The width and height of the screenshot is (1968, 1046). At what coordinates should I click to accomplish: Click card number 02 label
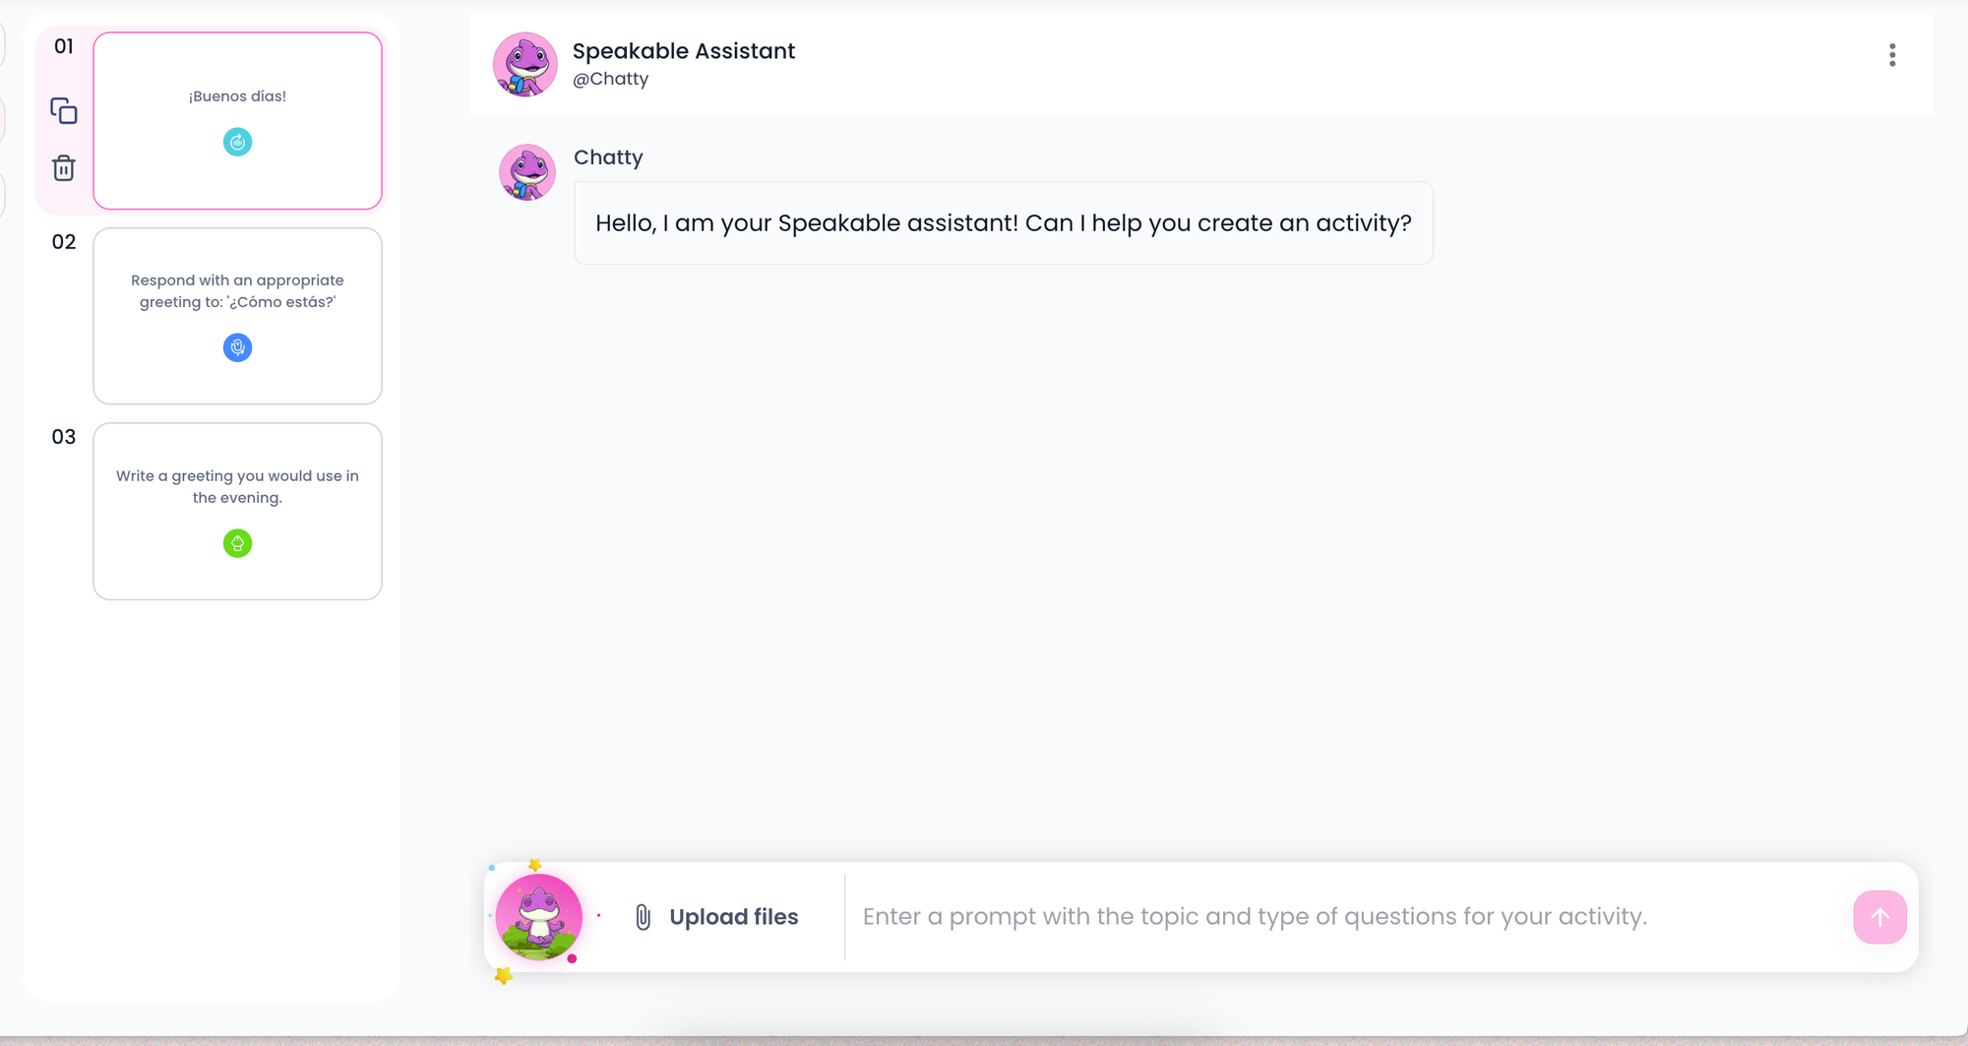64,242
